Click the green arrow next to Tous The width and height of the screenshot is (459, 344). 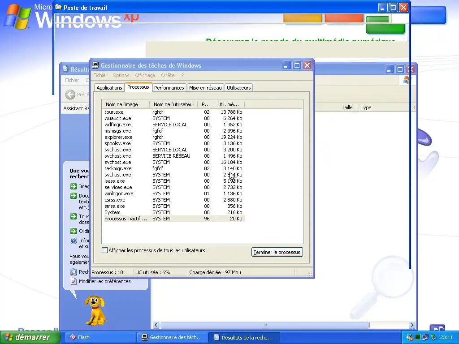tap(73, 216)
